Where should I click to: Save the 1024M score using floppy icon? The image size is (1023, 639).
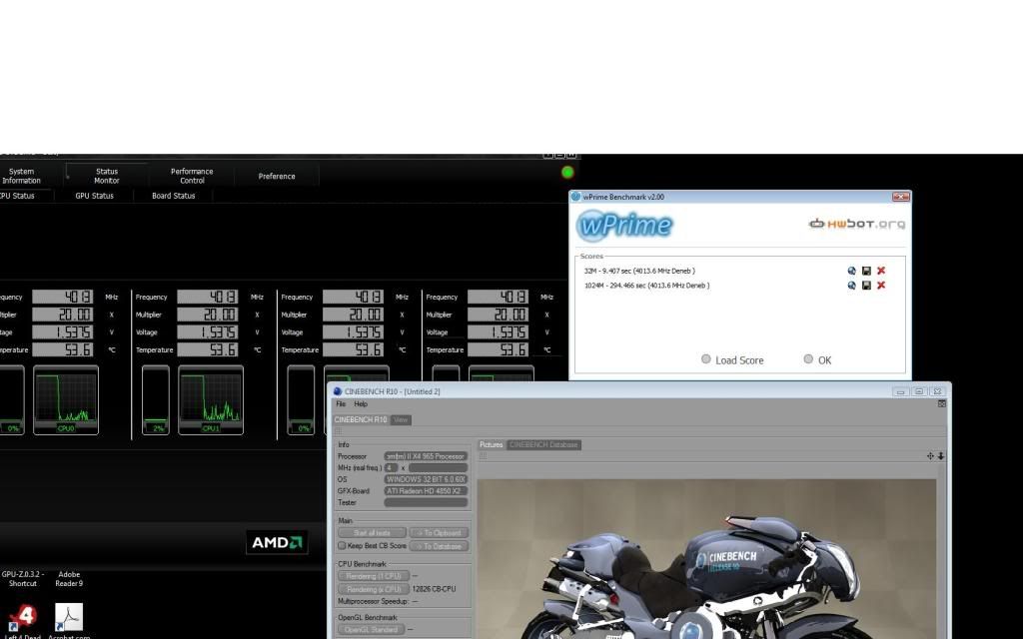pyautogui.click(x=866, y=285)
